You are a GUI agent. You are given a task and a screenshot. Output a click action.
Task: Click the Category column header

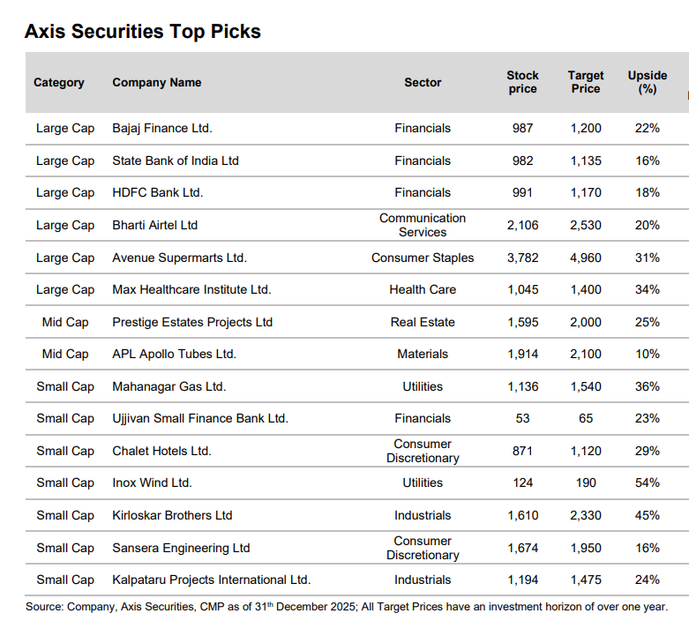pyautogui.click(x=59, y=83)
